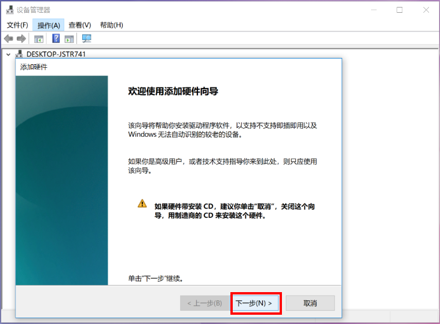440x324 pixels.
Task: Open the 查看(V) menu
Action: click(80, 25)
